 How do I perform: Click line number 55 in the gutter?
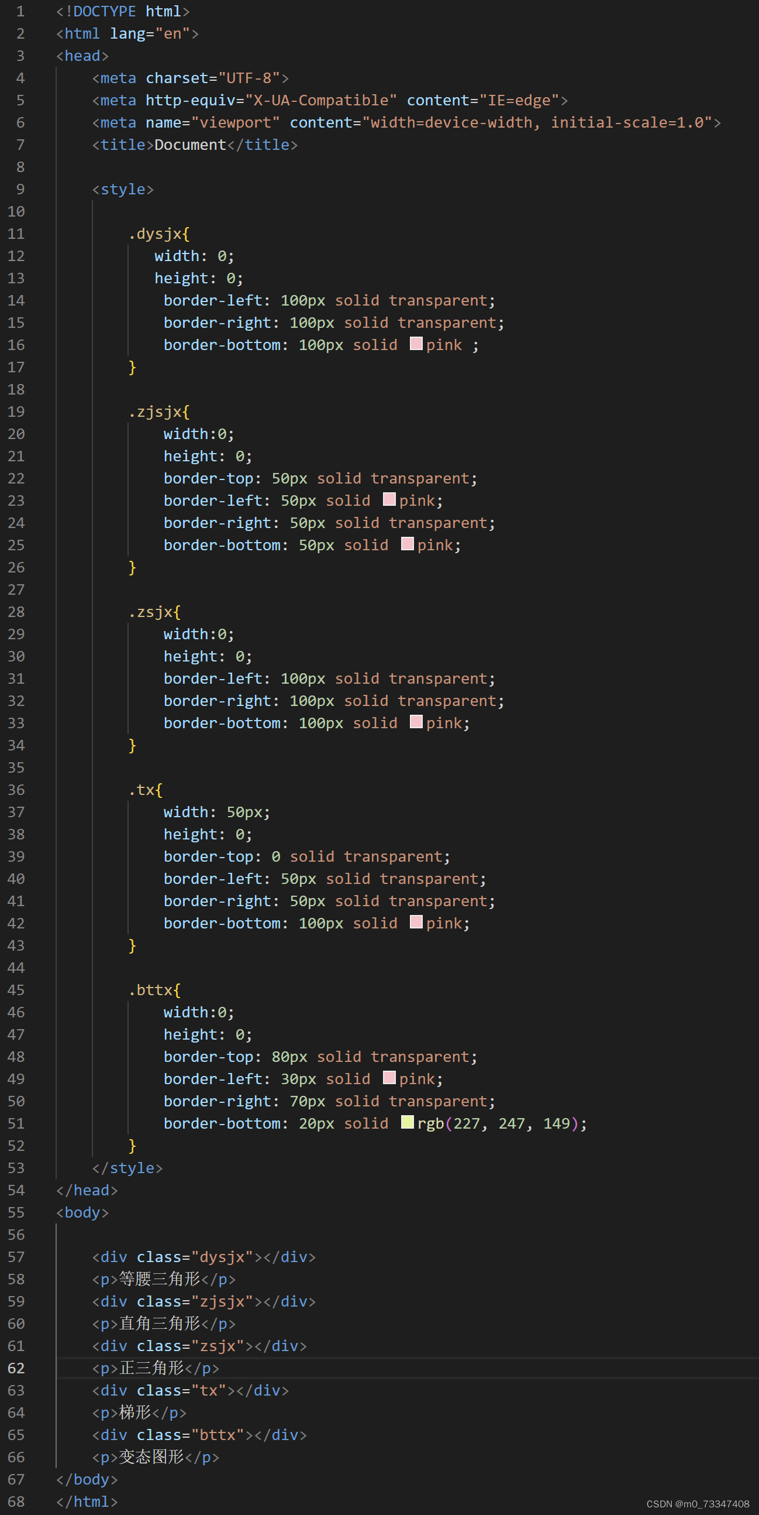pyautogui.click(x=16, y=1212)
